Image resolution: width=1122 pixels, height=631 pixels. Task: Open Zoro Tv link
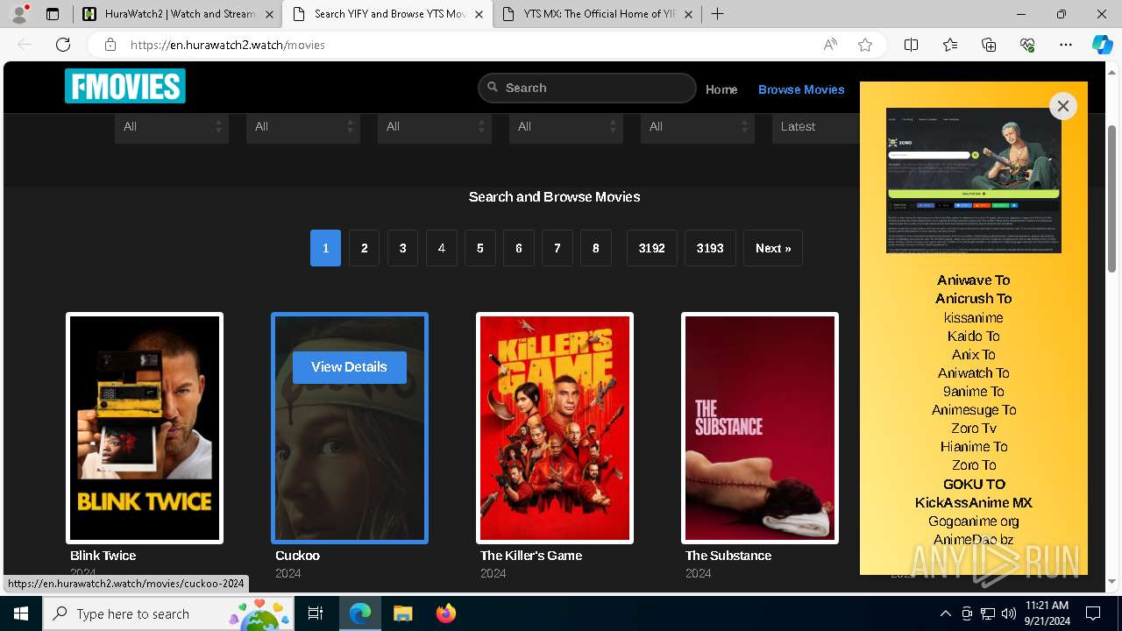(973, 429)
